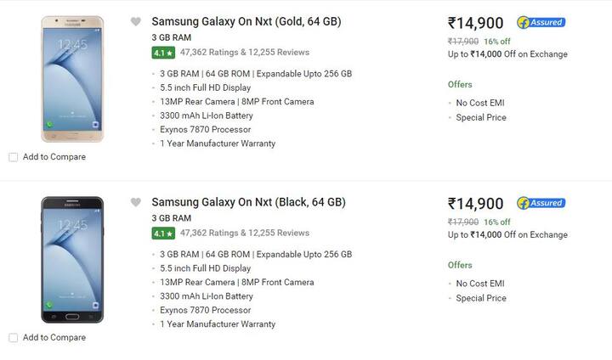Select Special Price offer on Black phone
Screen dimensions: 612x360
[x=481, y=298]
